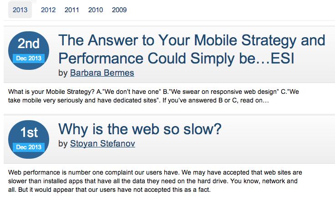The width and height of the screenshot is (335, 200).
Task: Click the large '1st' ordinal in the circle
Action: coord(29,132)
